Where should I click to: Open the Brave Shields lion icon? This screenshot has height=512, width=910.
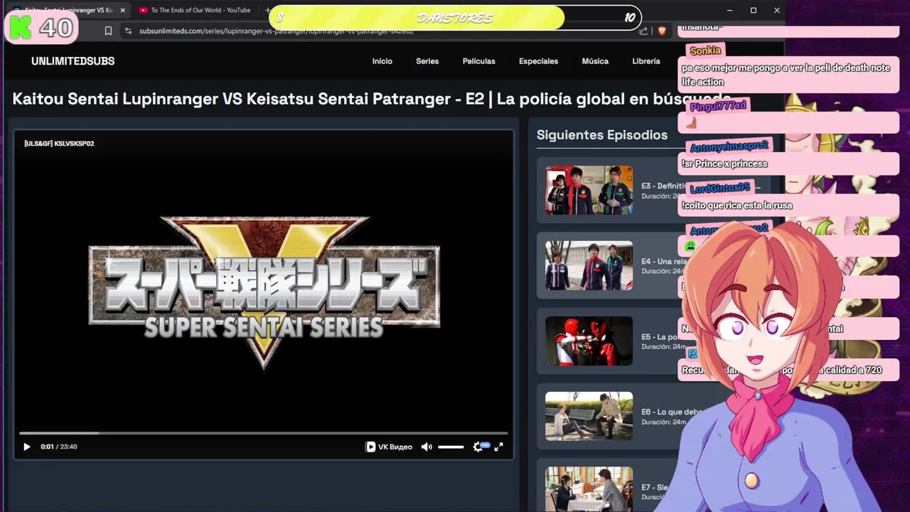[662, 31]
